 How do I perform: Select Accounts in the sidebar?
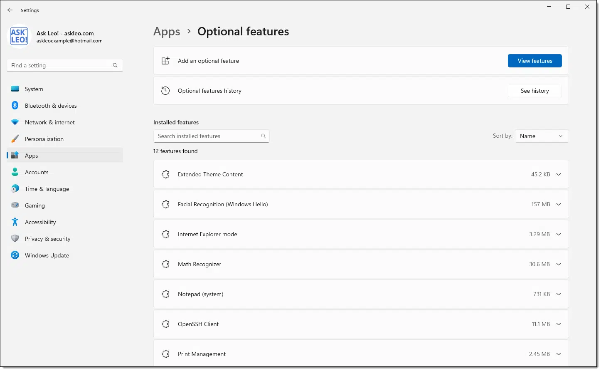pyautogui.click(x=65, y=172)
